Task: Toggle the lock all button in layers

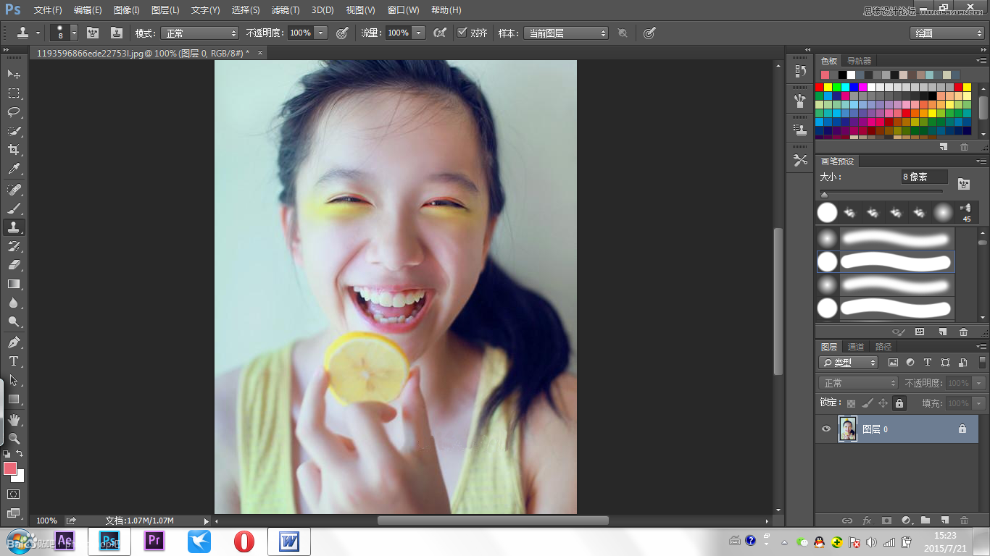Action: pos(899,403)
